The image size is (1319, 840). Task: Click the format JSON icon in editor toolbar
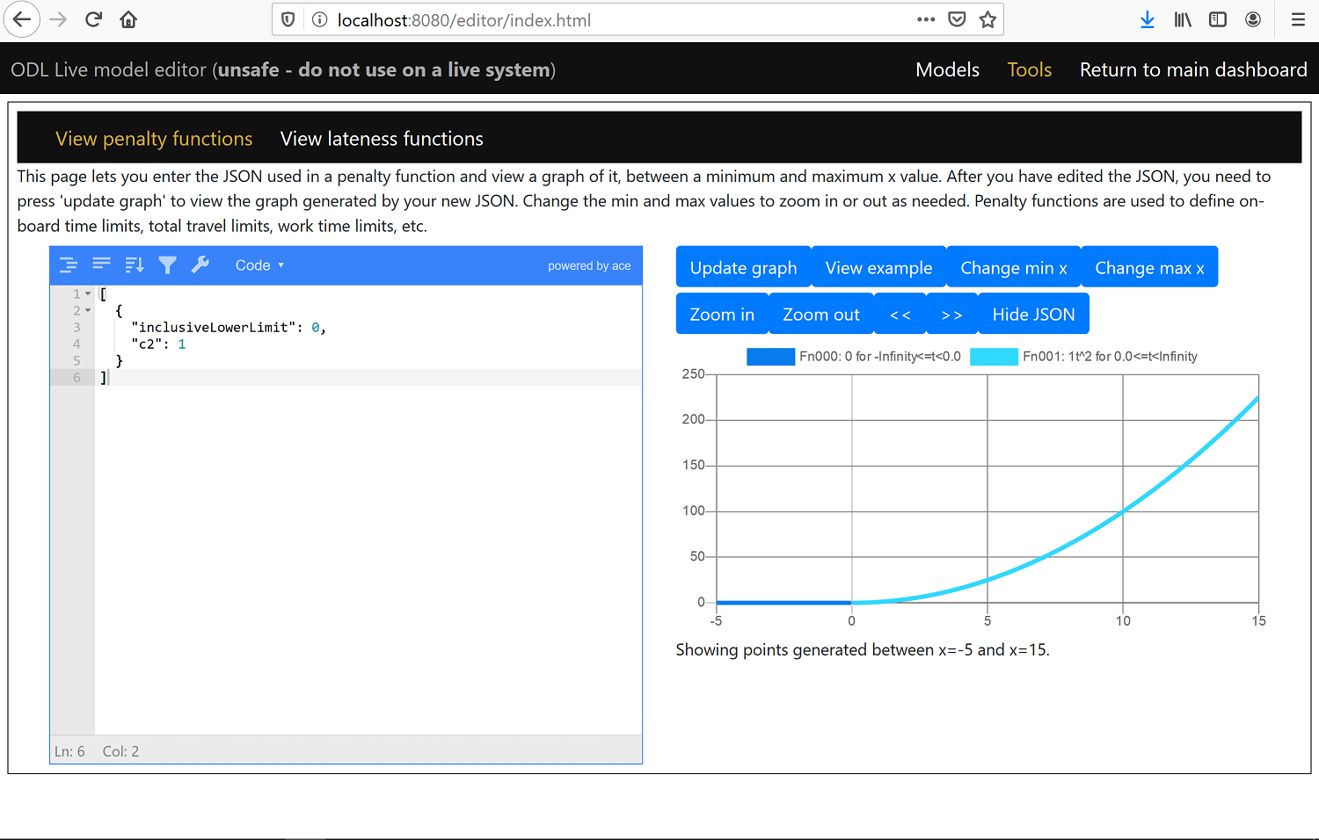[x=69, y=265]
